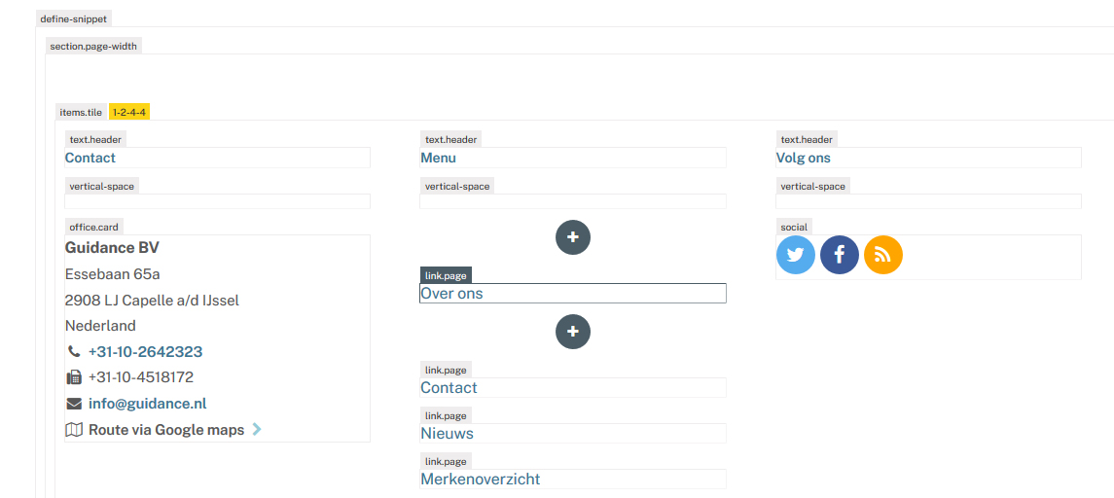
Task: Open the Nieuws page link
Action: 447,433
